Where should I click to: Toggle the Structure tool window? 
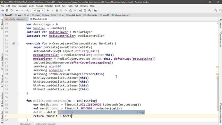pyautogui.click(x=2, y=81)
